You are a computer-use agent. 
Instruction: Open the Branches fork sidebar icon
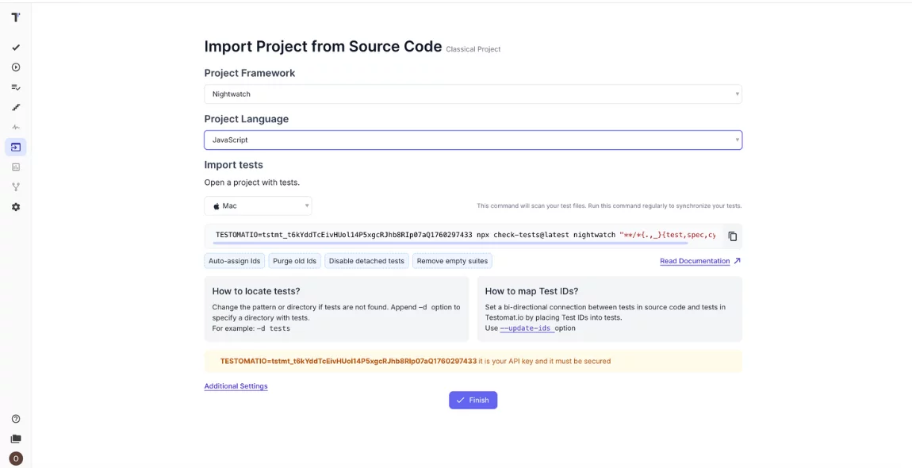pyautogui.click(x=16, y=187)
